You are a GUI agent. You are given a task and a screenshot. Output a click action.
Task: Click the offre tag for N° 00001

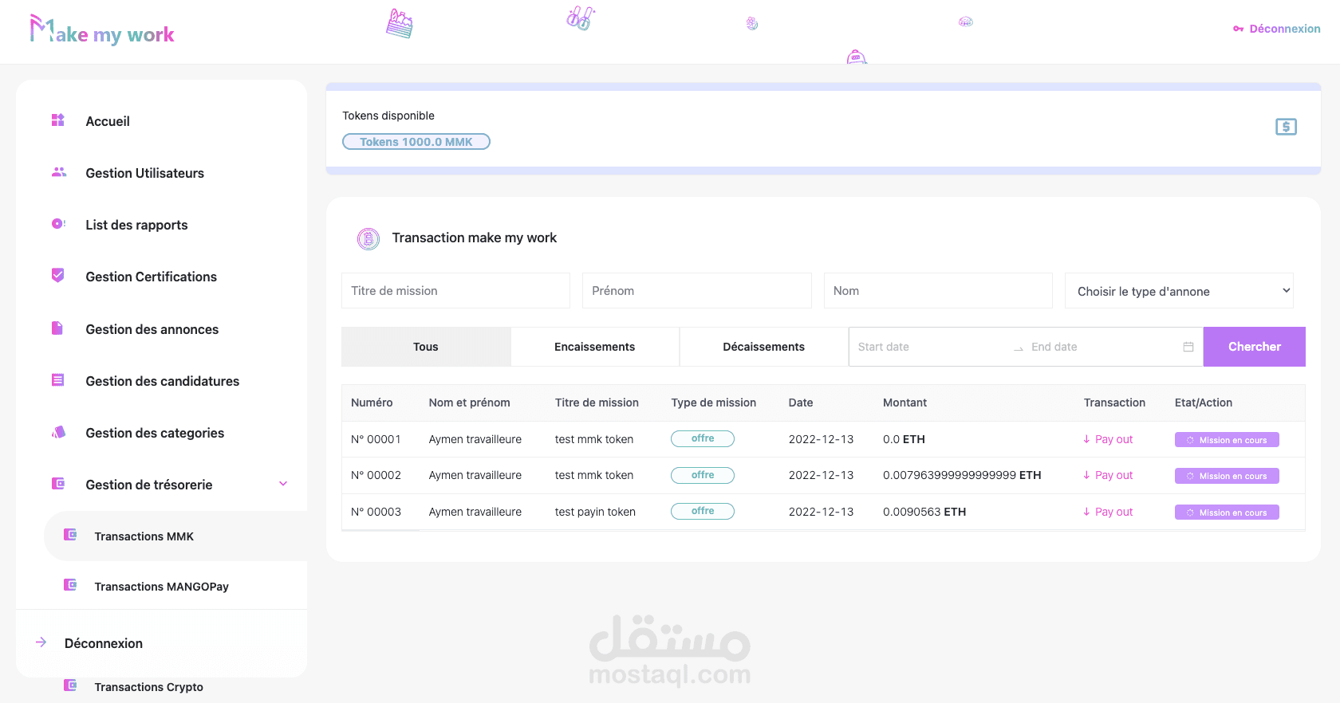[x=703, y=438]
